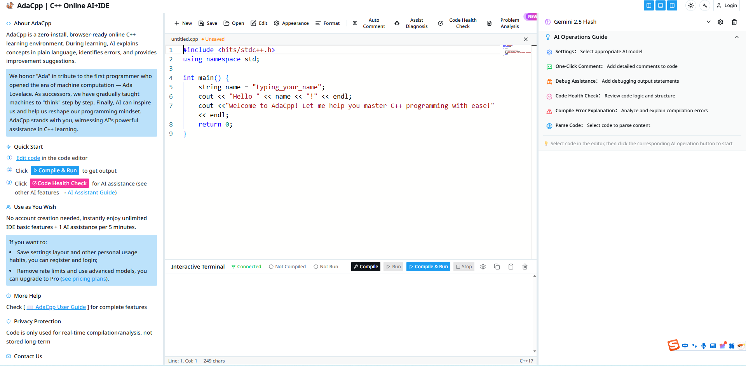Copy terminal output using copy icon
This screenshot has width=746, height=366.
click(x=497, y=267)
